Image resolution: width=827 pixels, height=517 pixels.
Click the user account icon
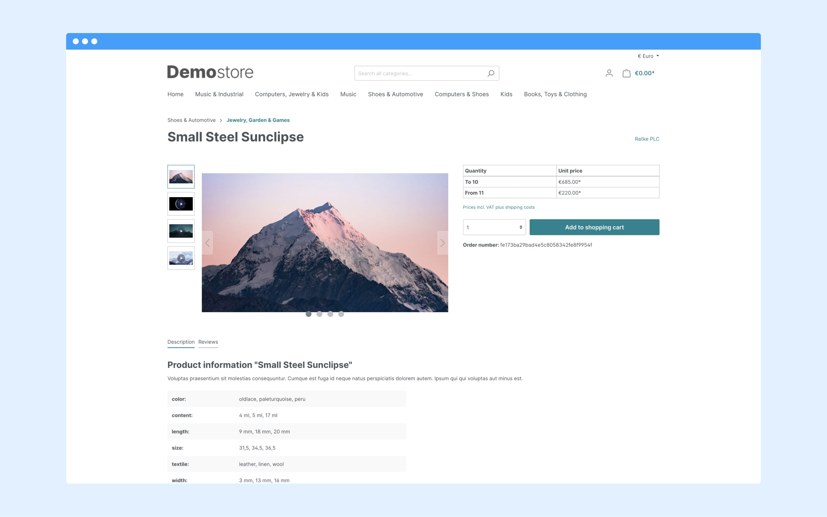click(609, 73)
